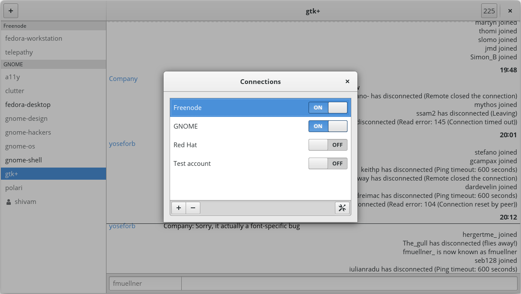Disable the GNOME connection switch
521x294 pixels.
point(328,126)
